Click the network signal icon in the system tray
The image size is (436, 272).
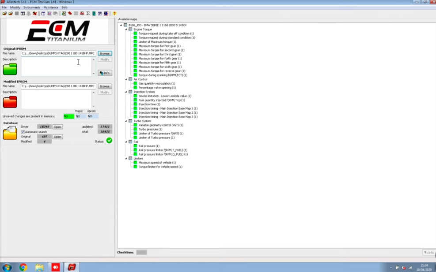(410, 268)
